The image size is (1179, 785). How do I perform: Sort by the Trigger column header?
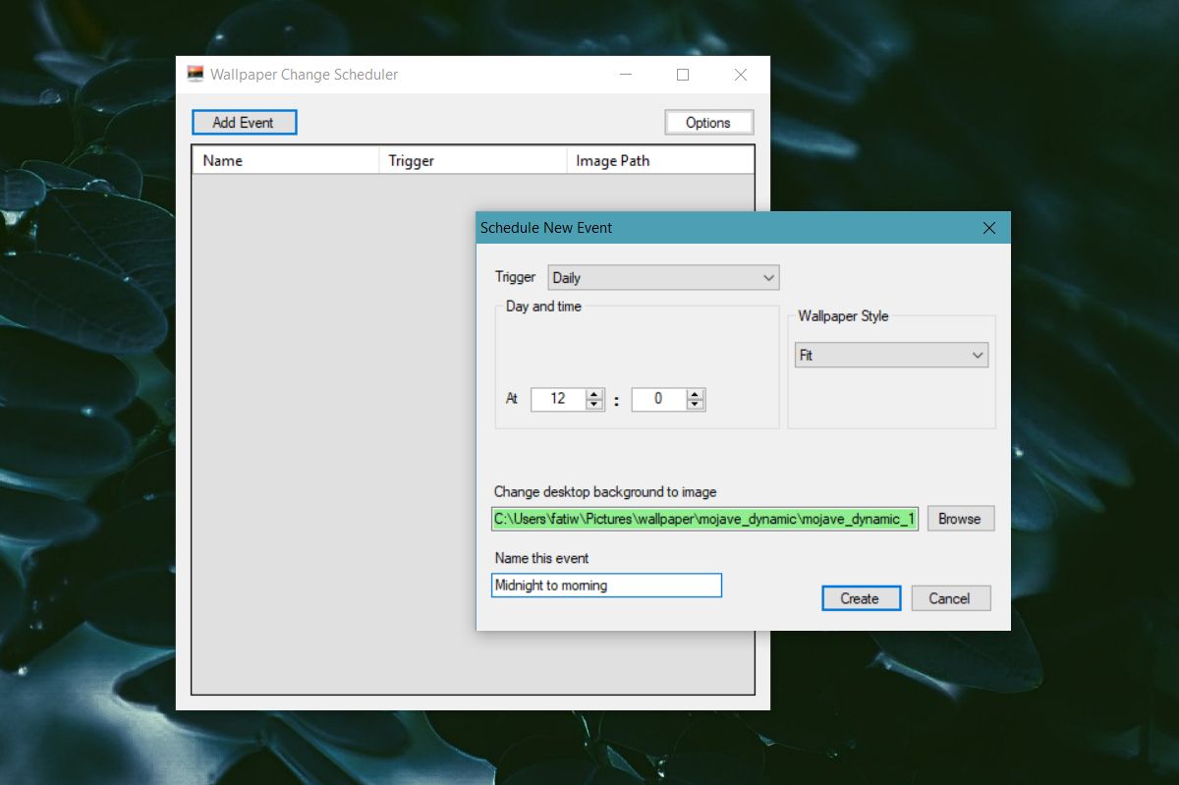(x=473, y=160)
